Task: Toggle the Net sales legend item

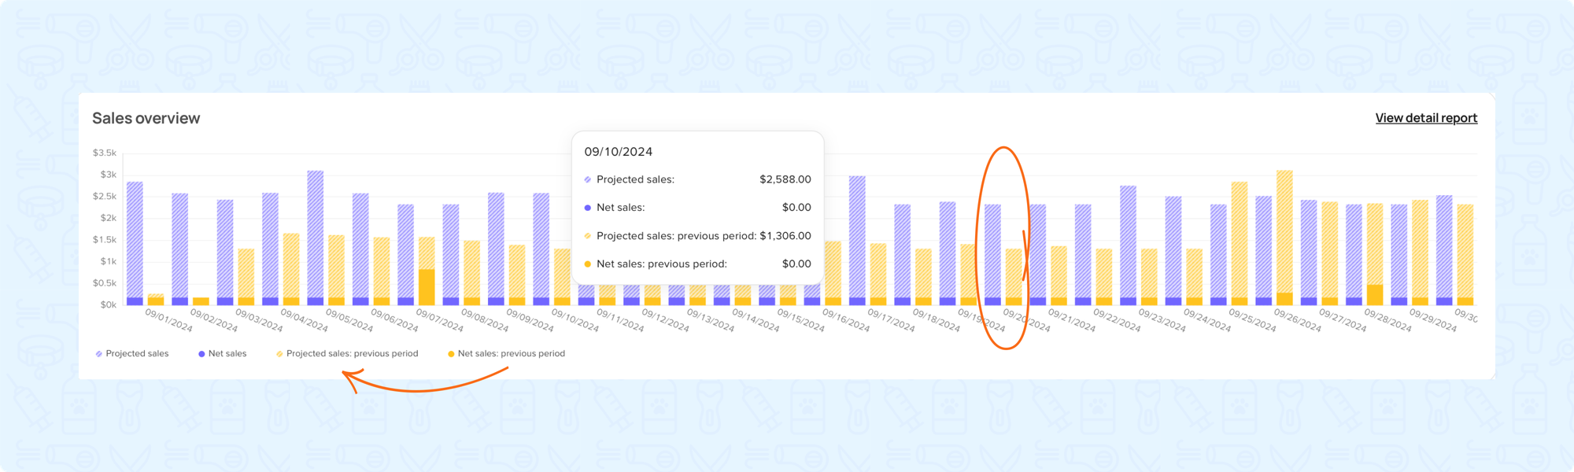Action: 222,354
